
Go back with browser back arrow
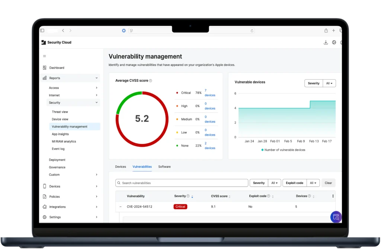(63, 31)
